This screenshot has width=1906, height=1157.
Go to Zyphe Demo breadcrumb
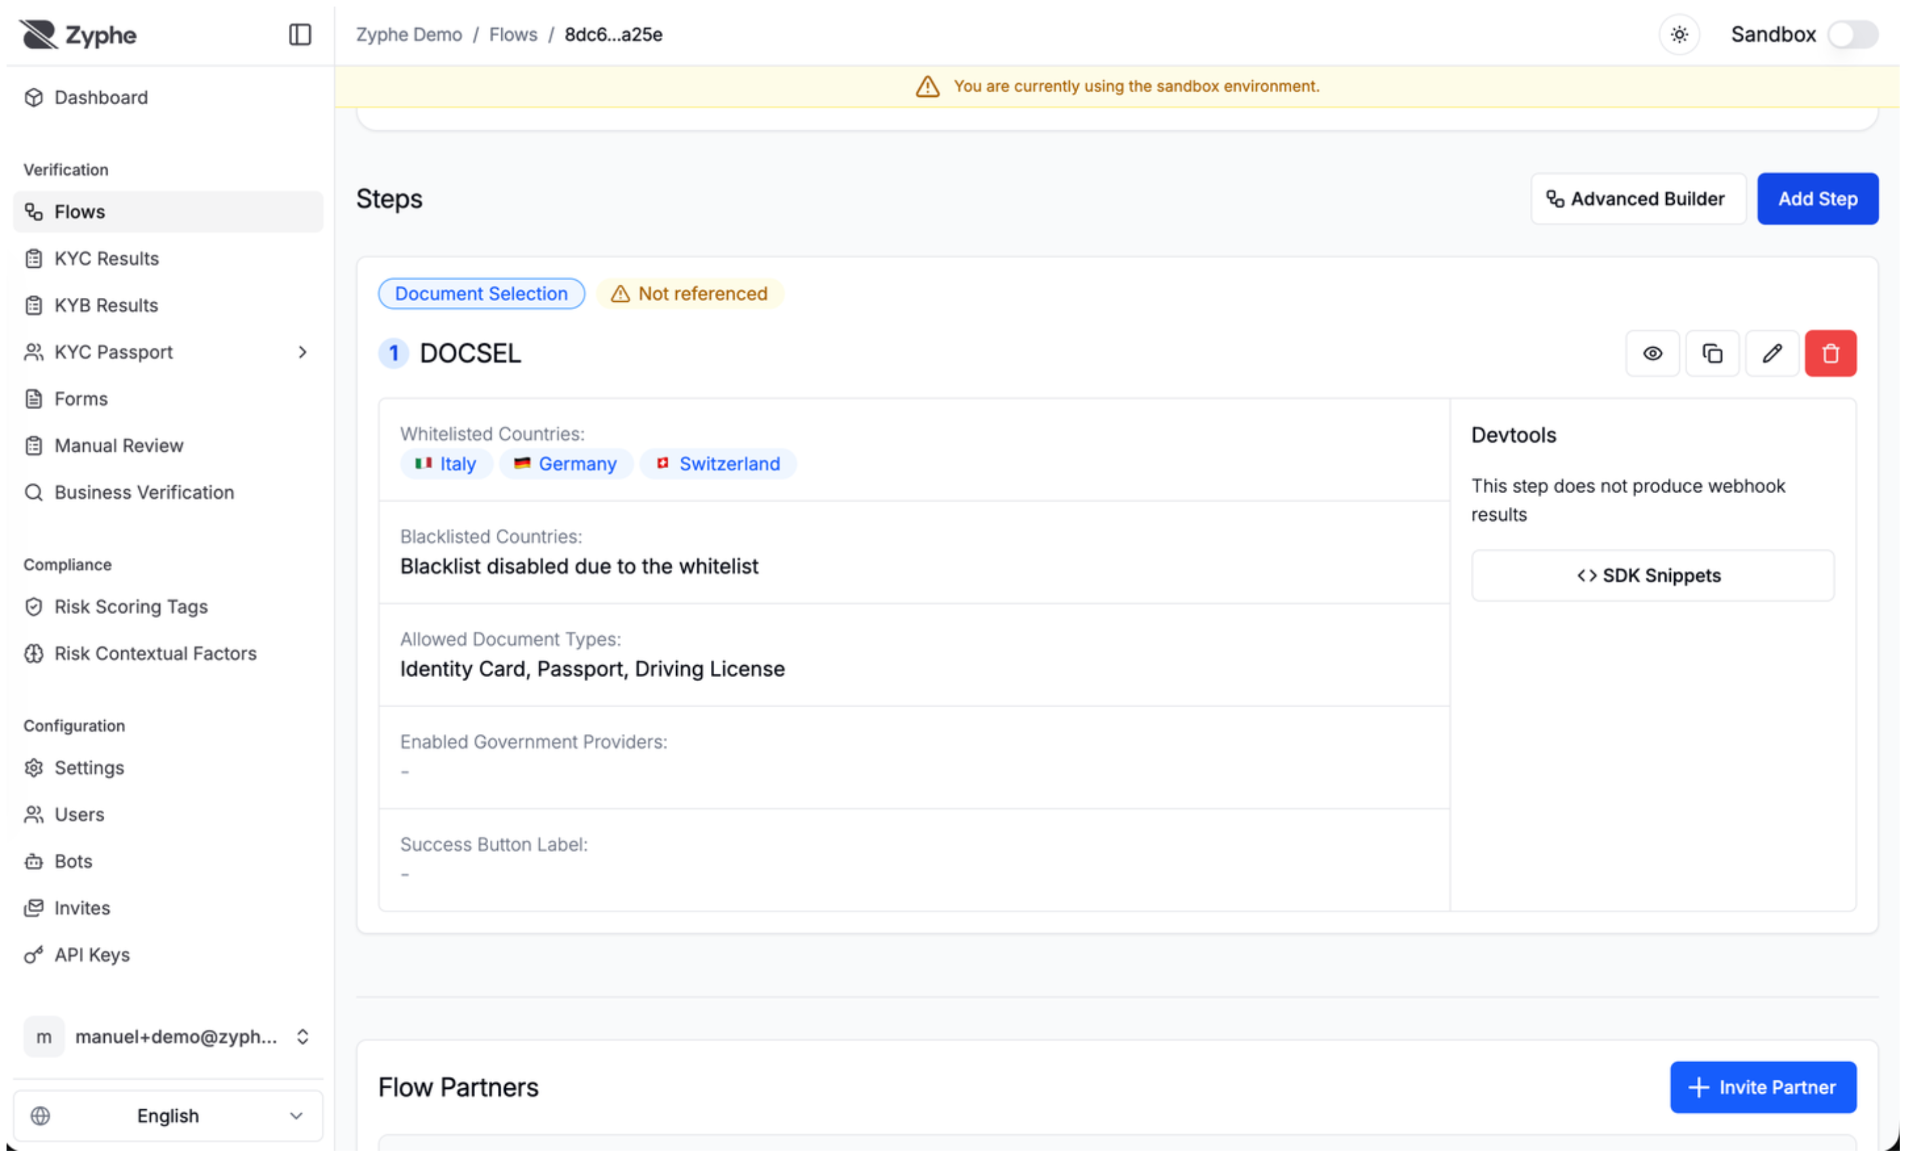click(408, 35)
